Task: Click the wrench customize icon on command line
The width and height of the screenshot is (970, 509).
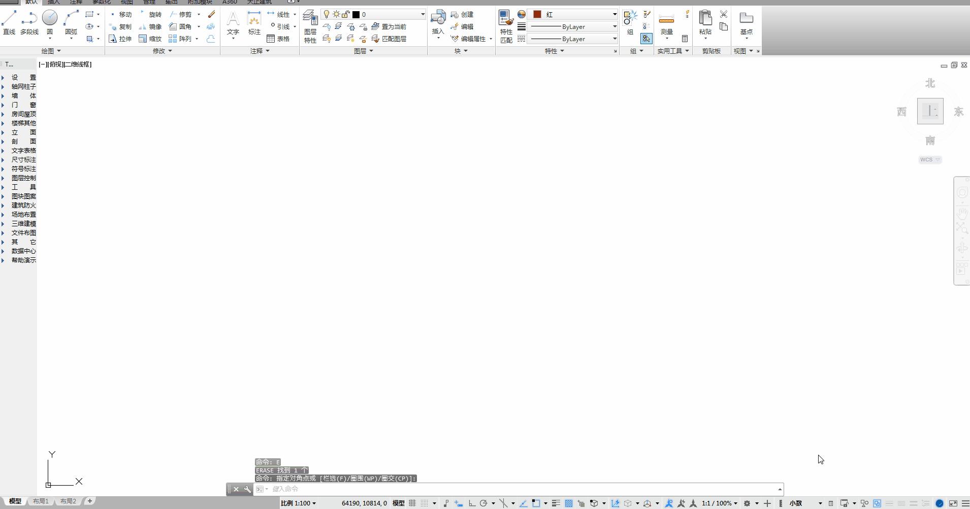Action: 247,489
